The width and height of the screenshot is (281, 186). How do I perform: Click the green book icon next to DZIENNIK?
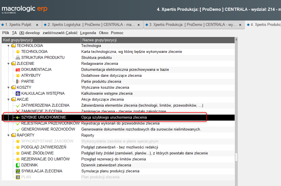click(x=18, y=165)
